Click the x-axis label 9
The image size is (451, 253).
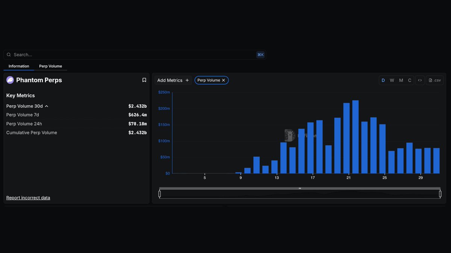pyautogui.click(x=241, y=178)
